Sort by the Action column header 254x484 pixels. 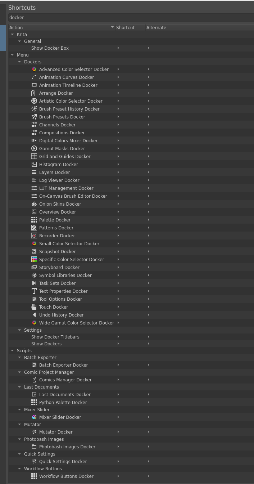coord(62,27)
